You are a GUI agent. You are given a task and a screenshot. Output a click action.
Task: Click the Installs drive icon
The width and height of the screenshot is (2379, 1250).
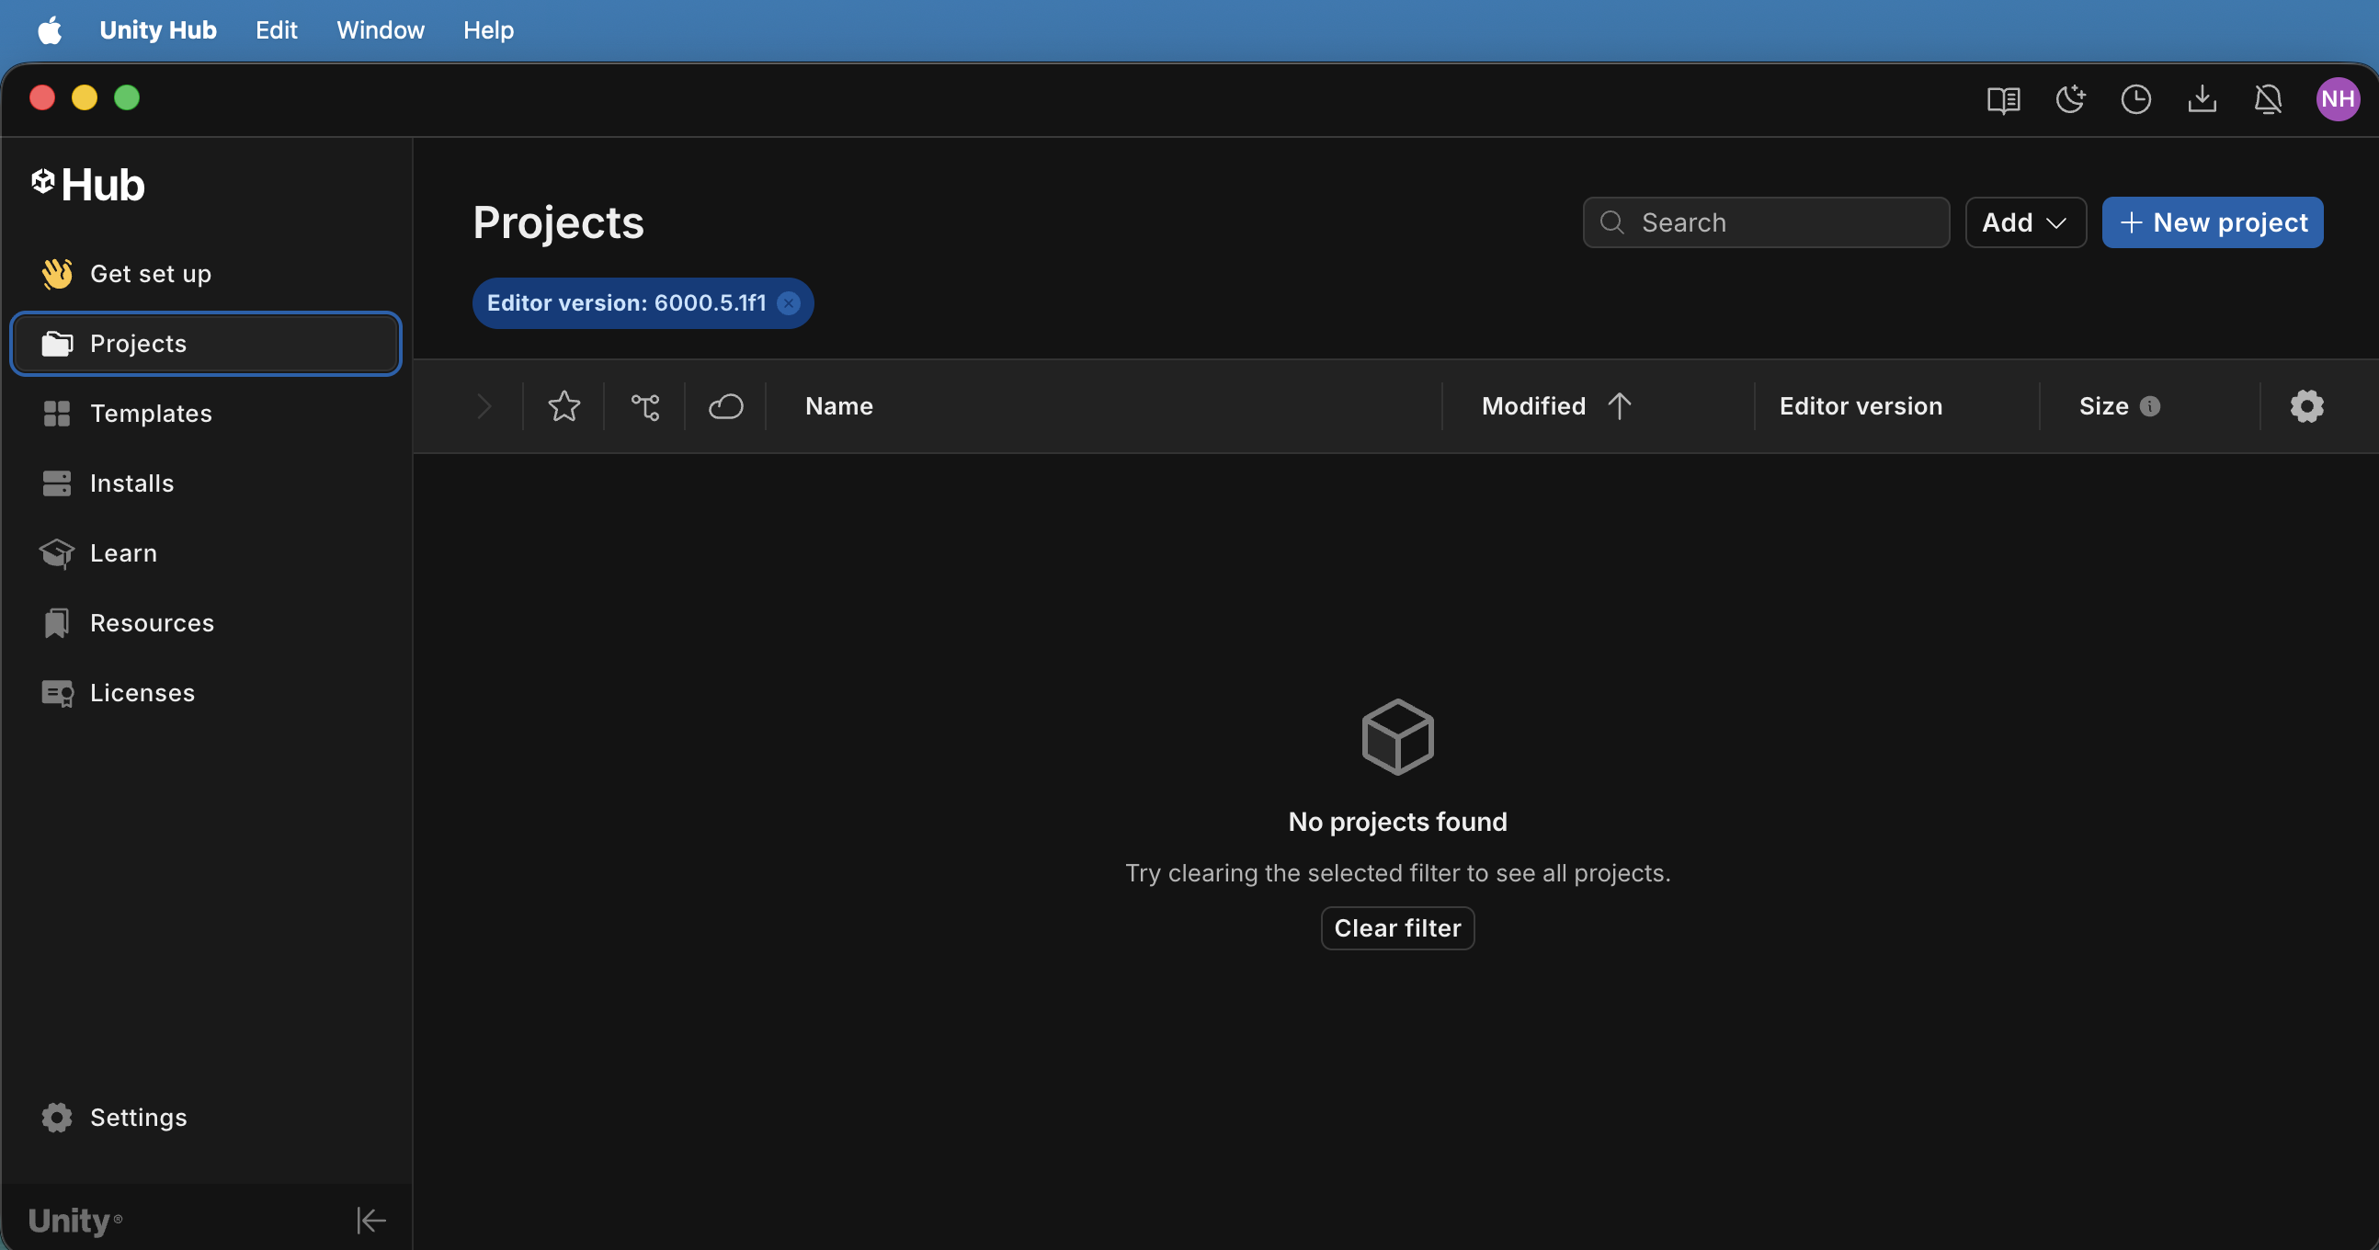tap(56, 483)
